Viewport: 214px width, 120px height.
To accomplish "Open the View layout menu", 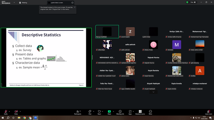I will [x=193, y=2].
